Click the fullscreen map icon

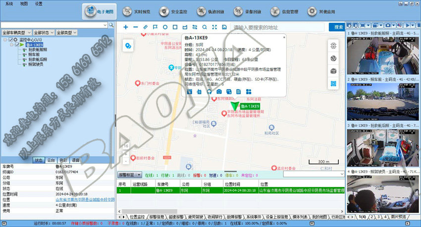(x=214, y=27)
